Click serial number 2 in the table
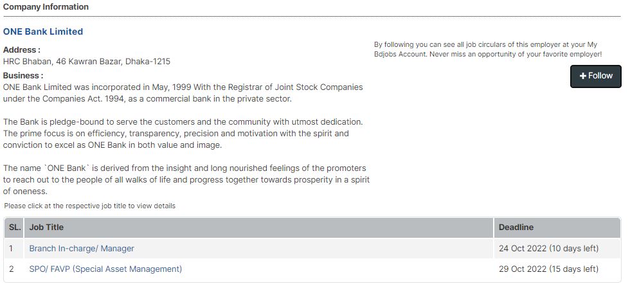 tap(12, 269)
